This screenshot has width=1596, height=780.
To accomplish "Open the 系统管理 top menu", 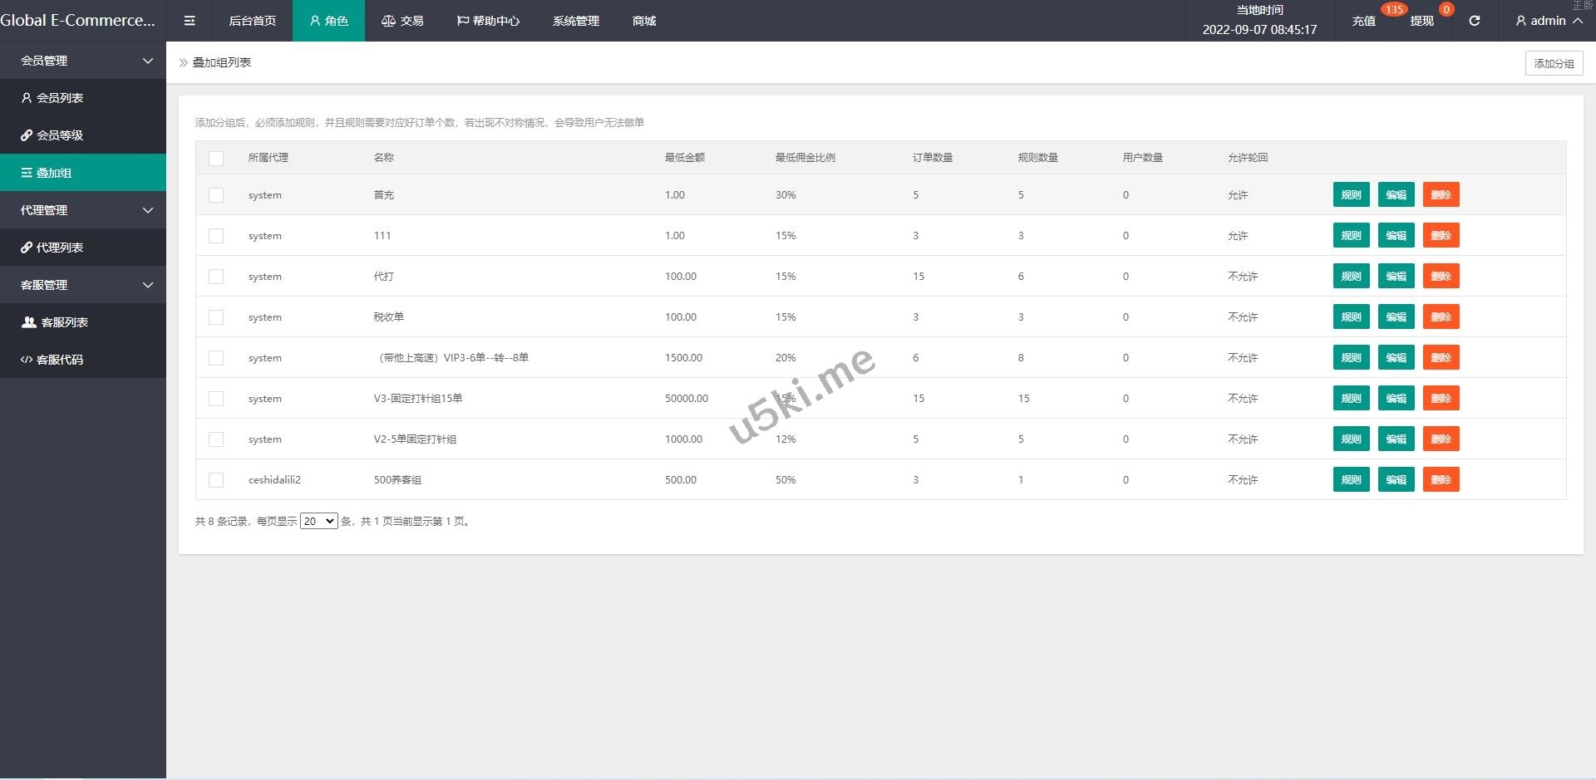I will coord(575,21).
